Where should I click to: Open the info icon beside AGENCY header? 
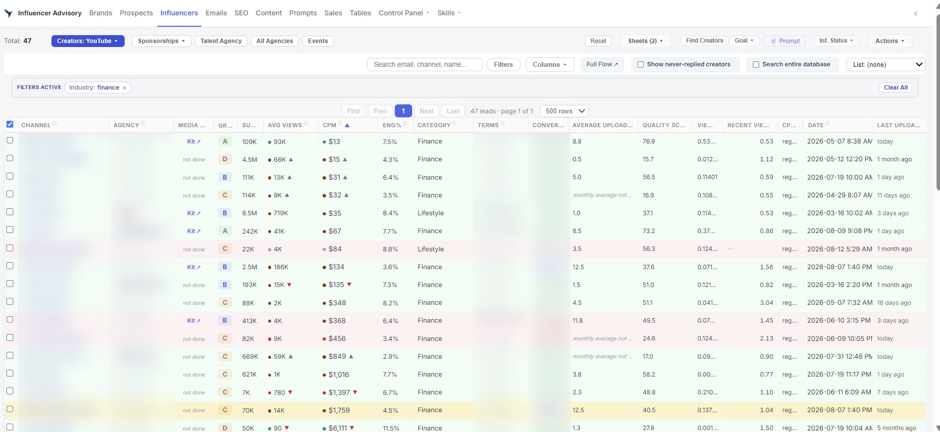pos(142,124)
